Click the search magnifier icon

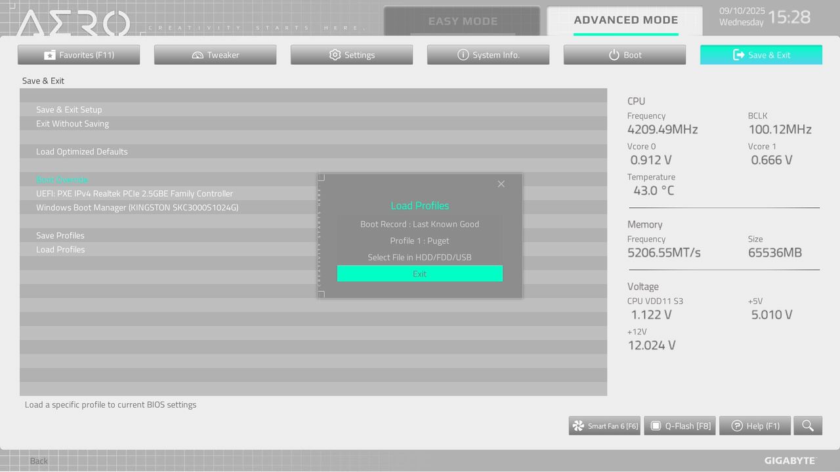click(807, 425)
